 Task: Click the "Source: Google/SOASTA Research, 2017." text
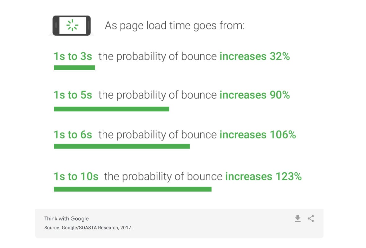[88, 228]
